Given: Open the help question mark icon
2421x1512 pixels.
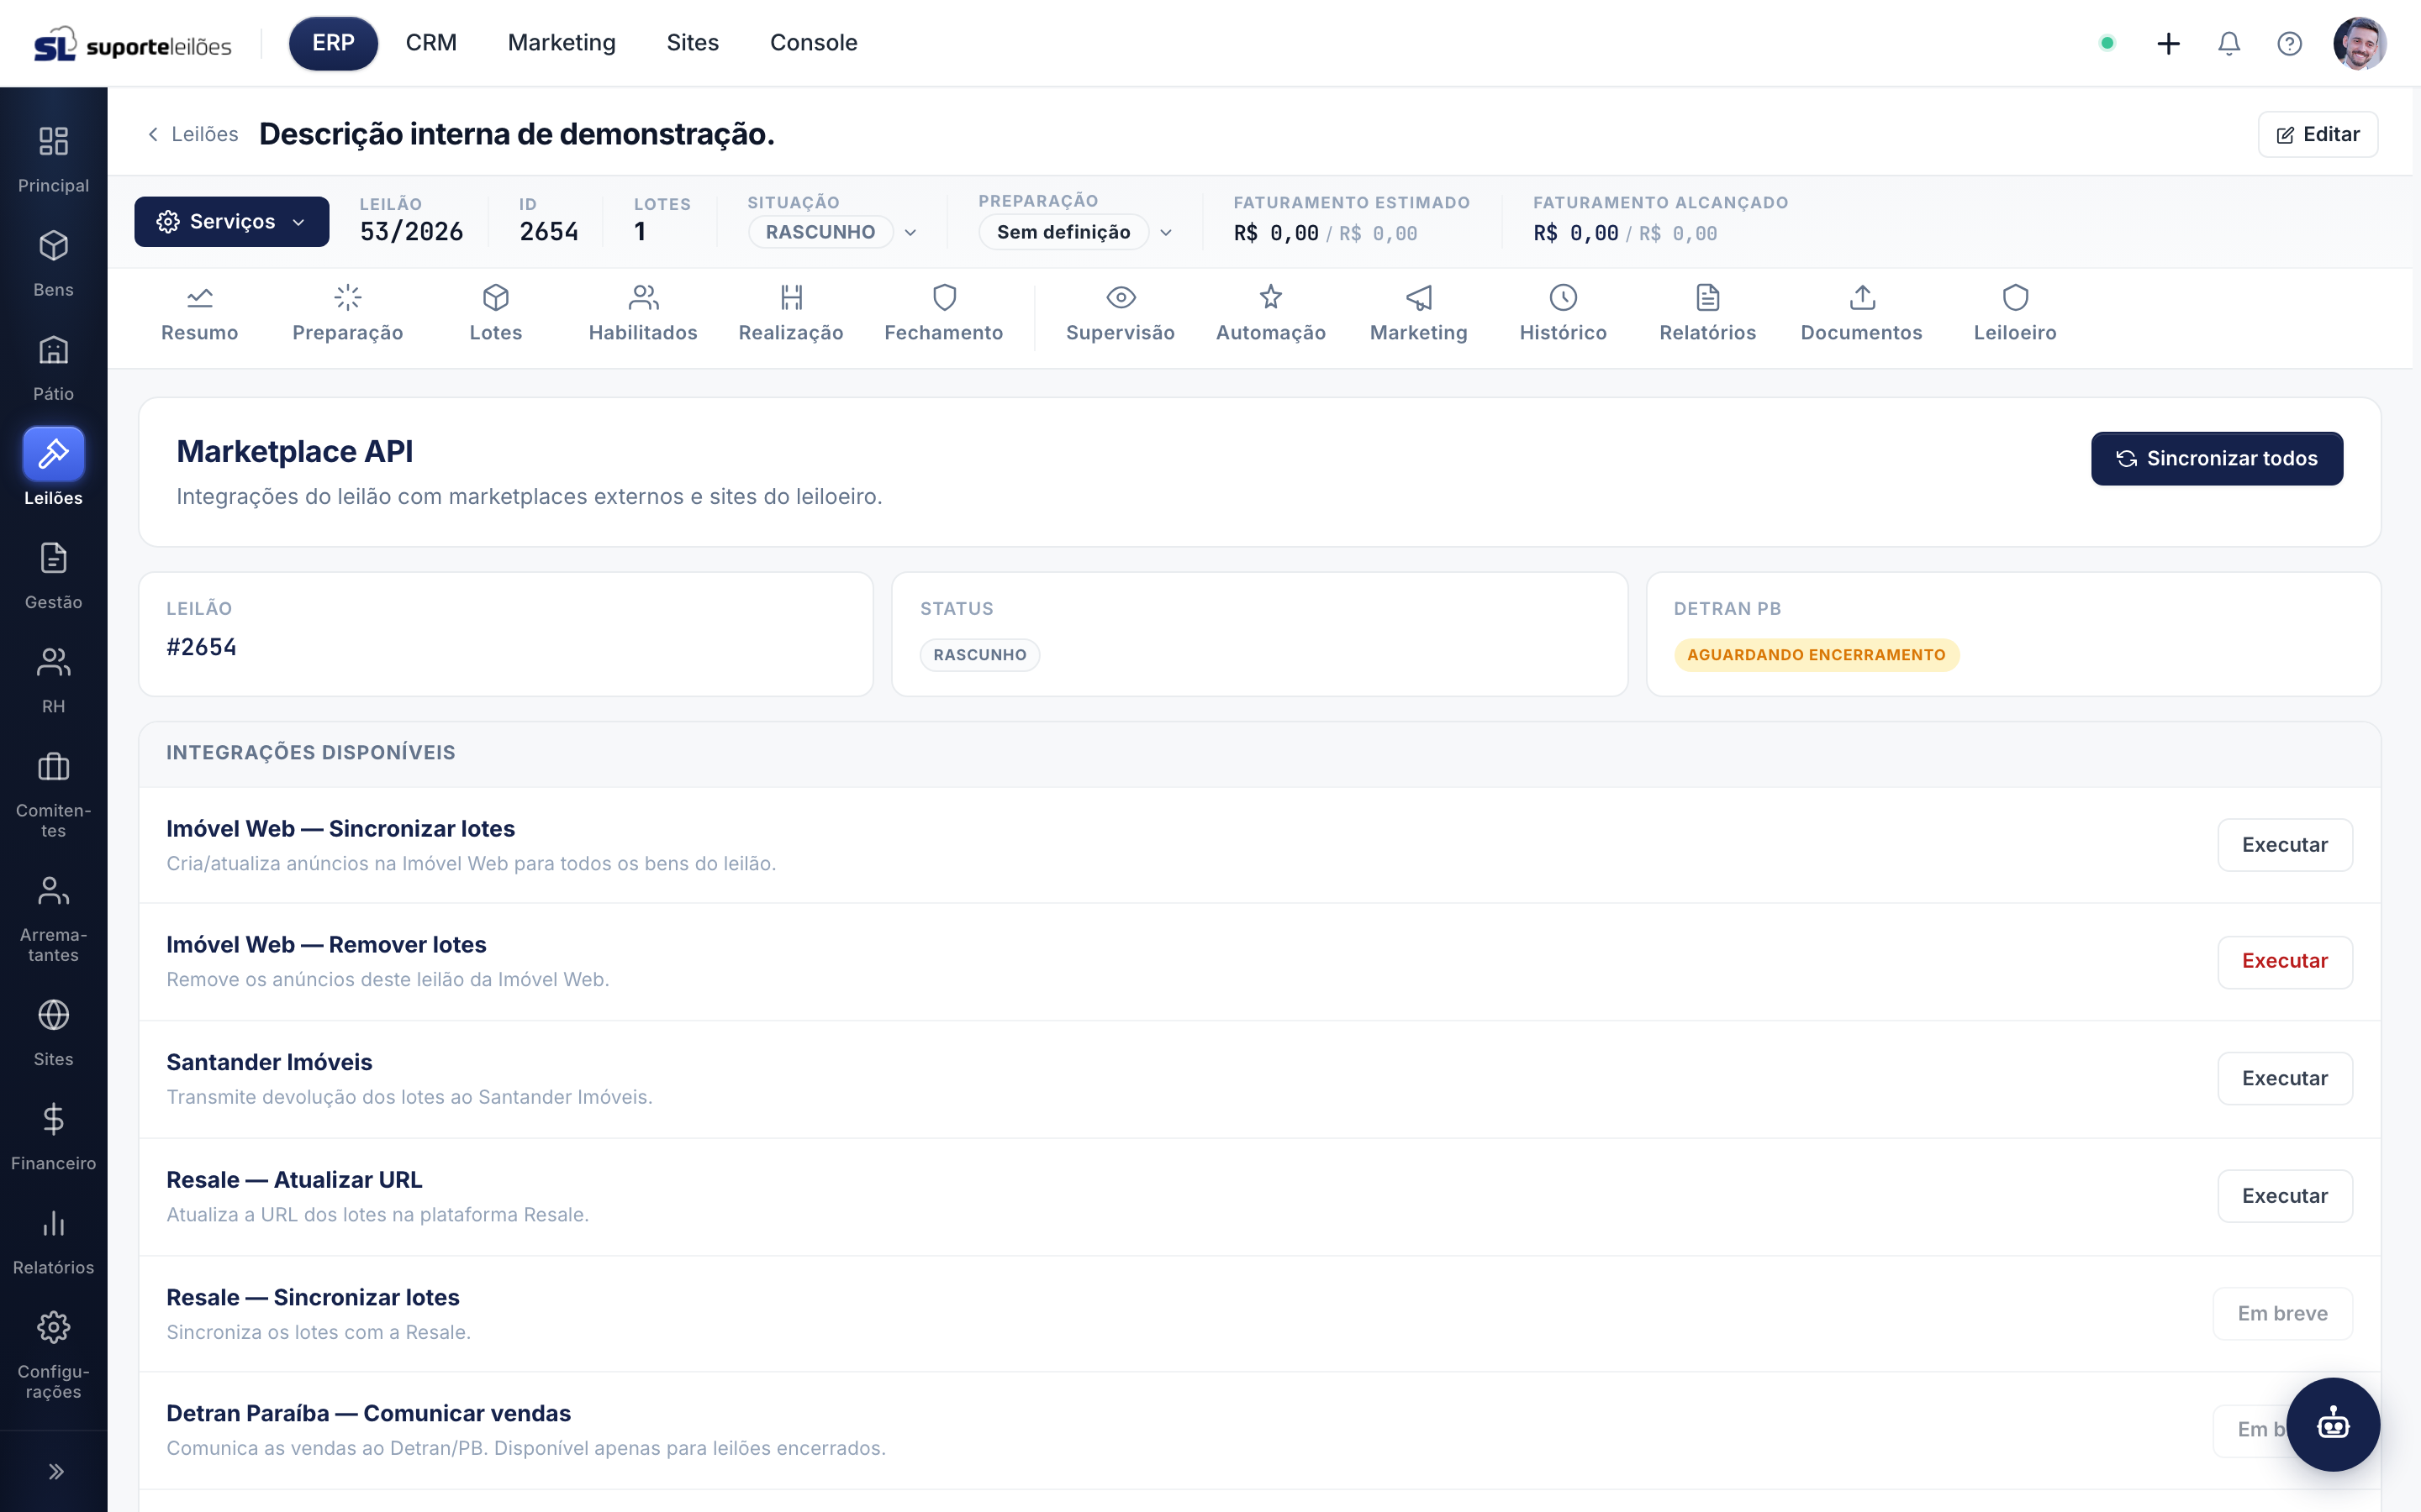Looking at the screenshot, I should point(2289,43).
